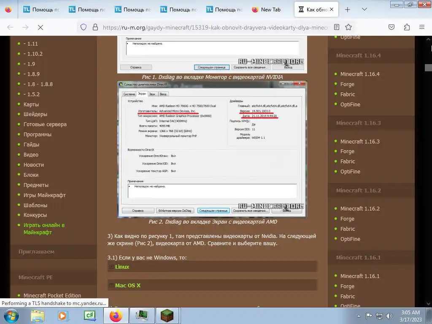432x324 pixels.
Task: Open the volume speaker tray icon
Action: pyautogui.click(x=389, y=316)
